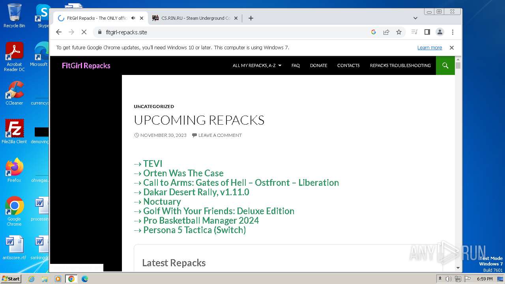Open the volume tray icon

[x=449, y=279]
